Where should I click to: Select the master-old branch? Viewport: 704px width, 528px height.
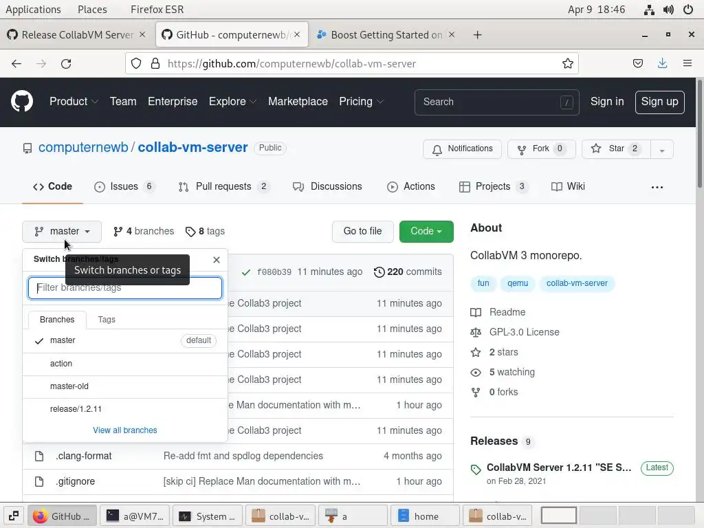coord(125,386)
